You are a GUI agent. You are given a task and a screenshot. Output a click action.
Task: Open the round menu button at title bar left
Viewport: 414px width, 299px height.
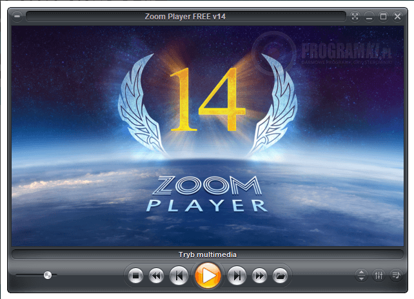point(17,16)
